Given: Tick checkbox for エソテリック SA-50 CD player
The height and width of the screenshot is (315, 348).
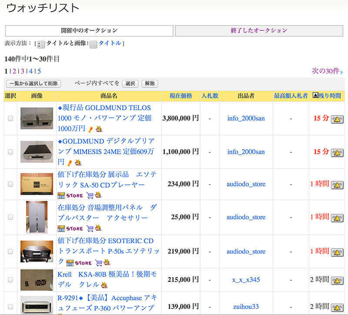Looking at the screenshot, I should click(10, 184).
